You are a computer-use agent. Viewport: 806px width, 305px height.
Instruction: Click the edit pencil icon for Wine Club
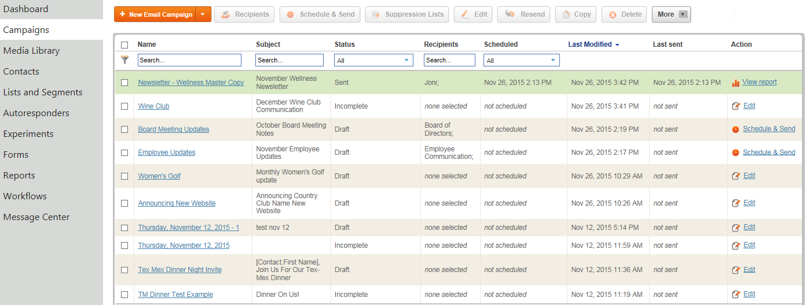pos(735,106)
